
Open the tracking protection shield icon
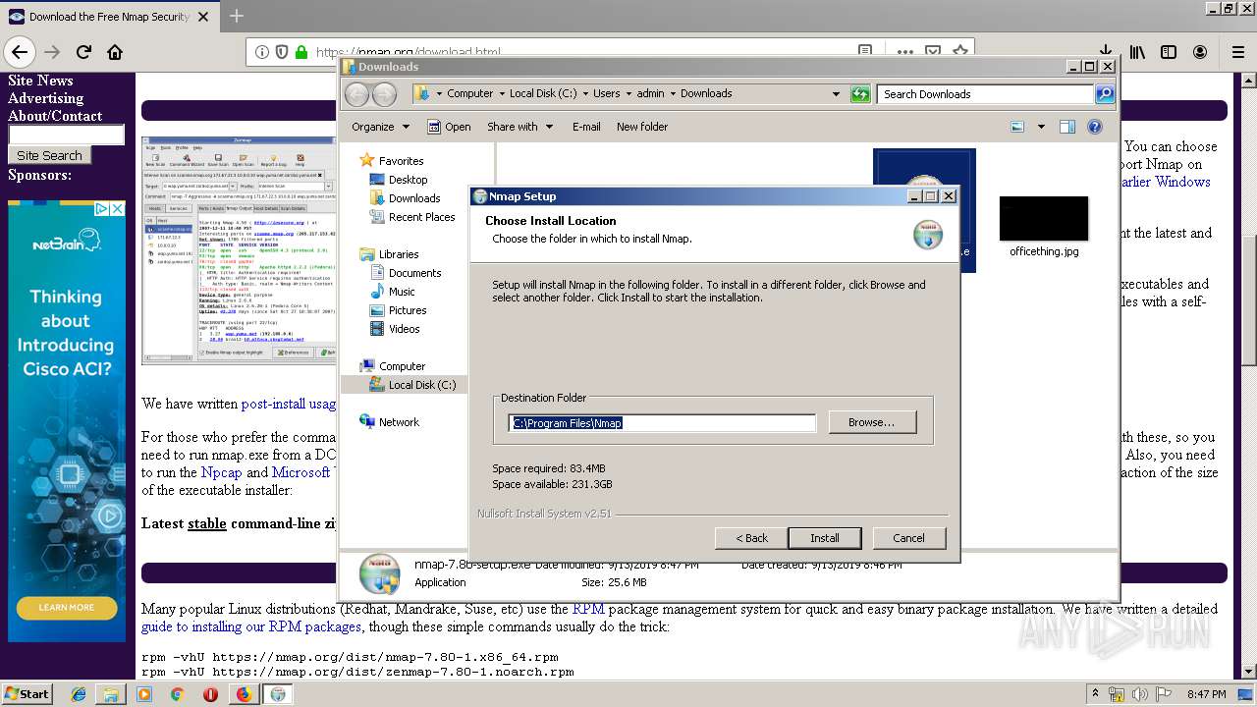point(282,52)
